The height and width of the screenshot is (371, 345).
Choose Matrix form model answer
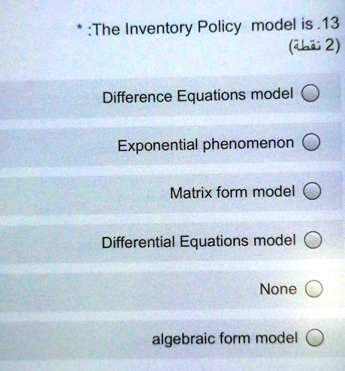pyautogui.click(x=311, y=192)
